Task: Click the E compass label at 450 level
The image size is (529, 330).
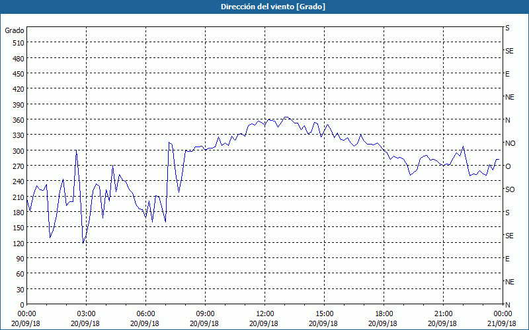Action: pyautogui.click(x=507, y=74)
